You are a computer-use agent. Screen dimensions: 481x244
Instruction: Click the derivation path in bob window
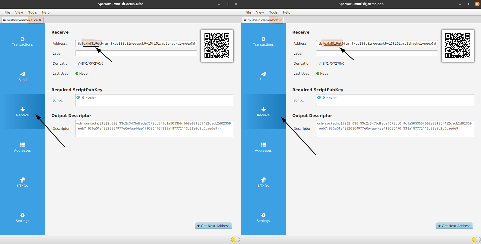(x=330, y=63)
